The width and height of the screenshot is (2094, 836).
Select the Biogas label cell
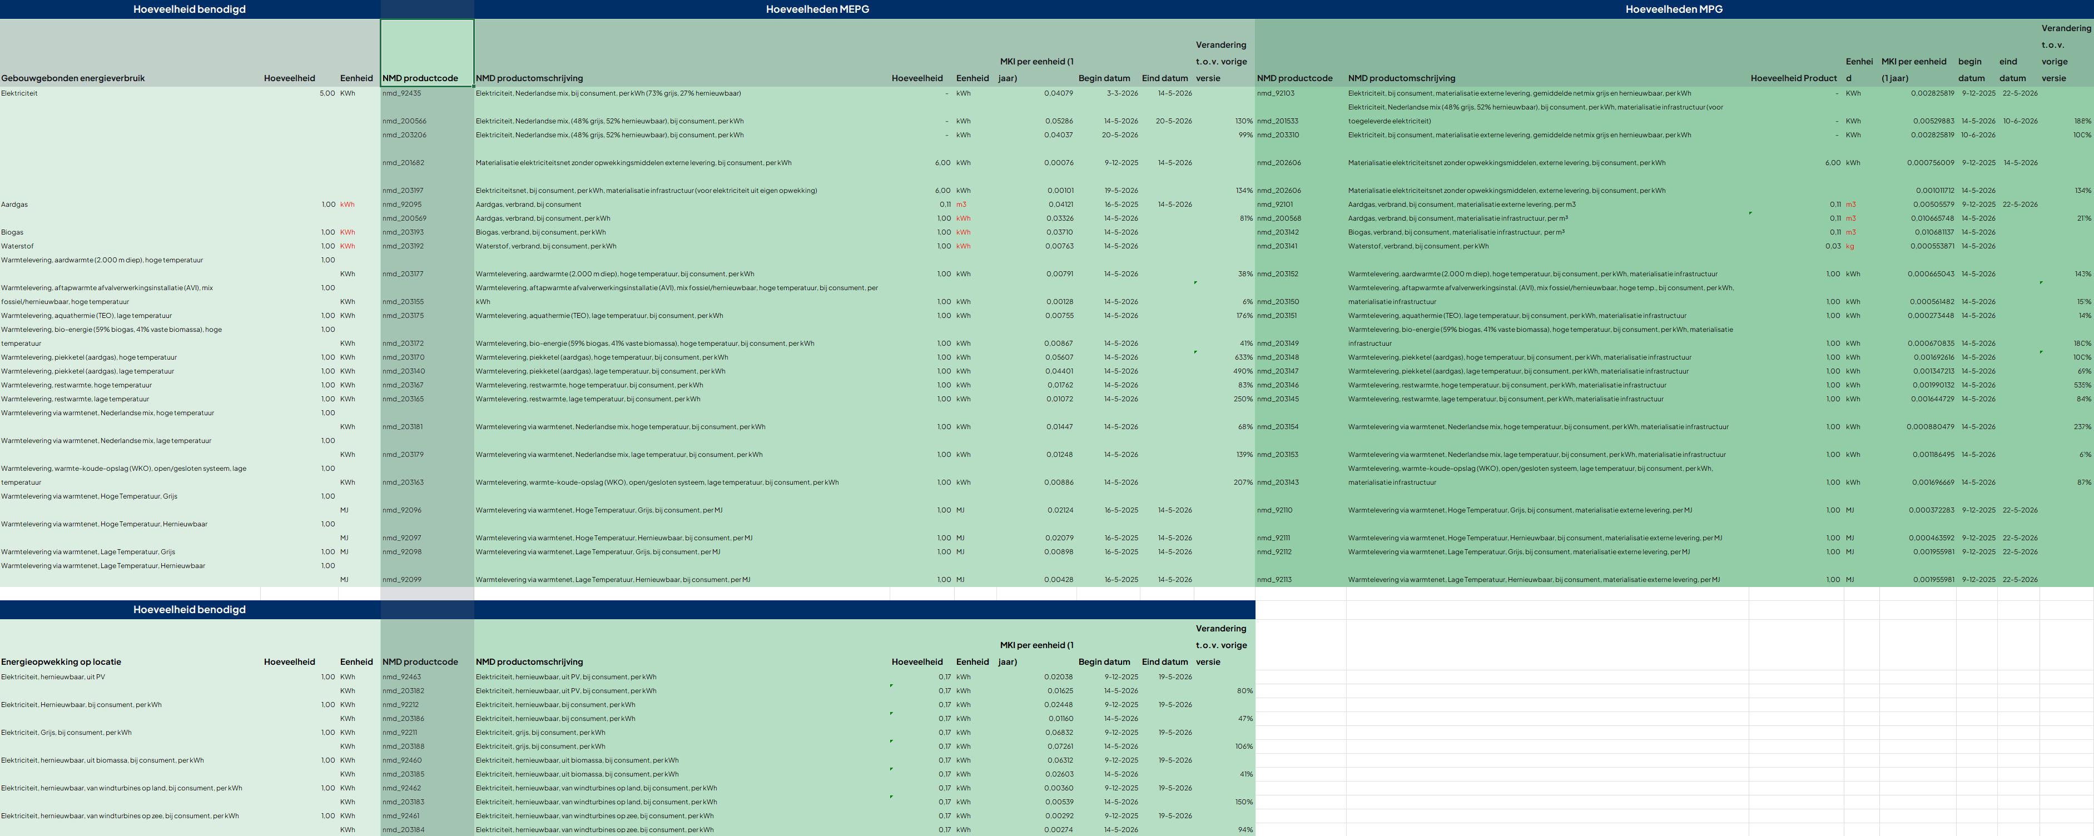click(x=131, y=232)
